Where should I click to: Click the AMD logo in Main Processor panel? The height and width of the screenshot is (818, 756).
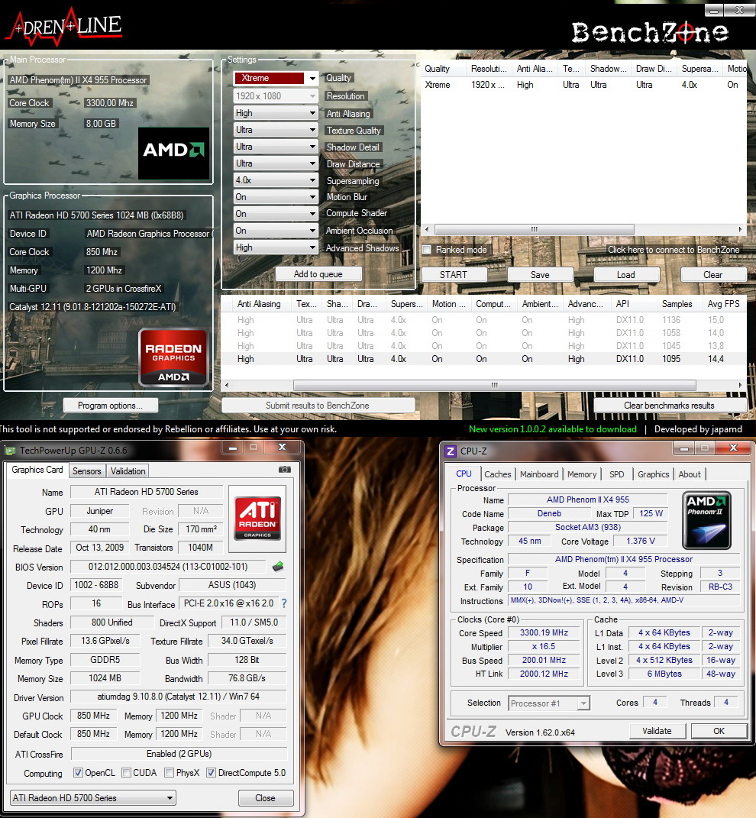(x=174, y=153)
